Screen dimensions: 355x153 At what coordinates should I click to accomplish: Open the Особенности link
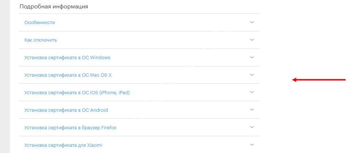40,23
